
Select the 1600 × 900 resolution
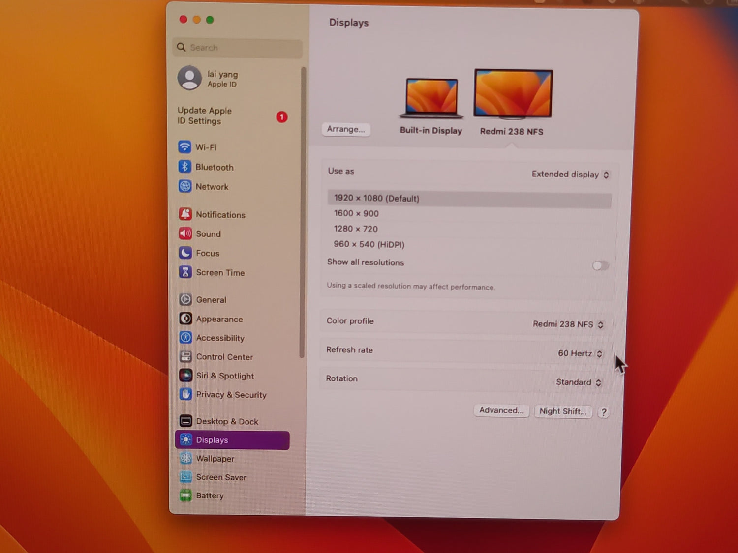tap(356, 213)
